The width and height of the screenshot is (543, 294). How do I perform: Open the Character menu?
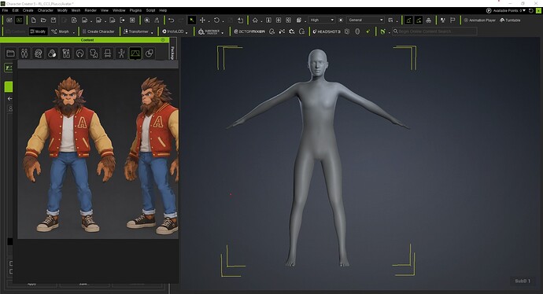click(46, 10)
